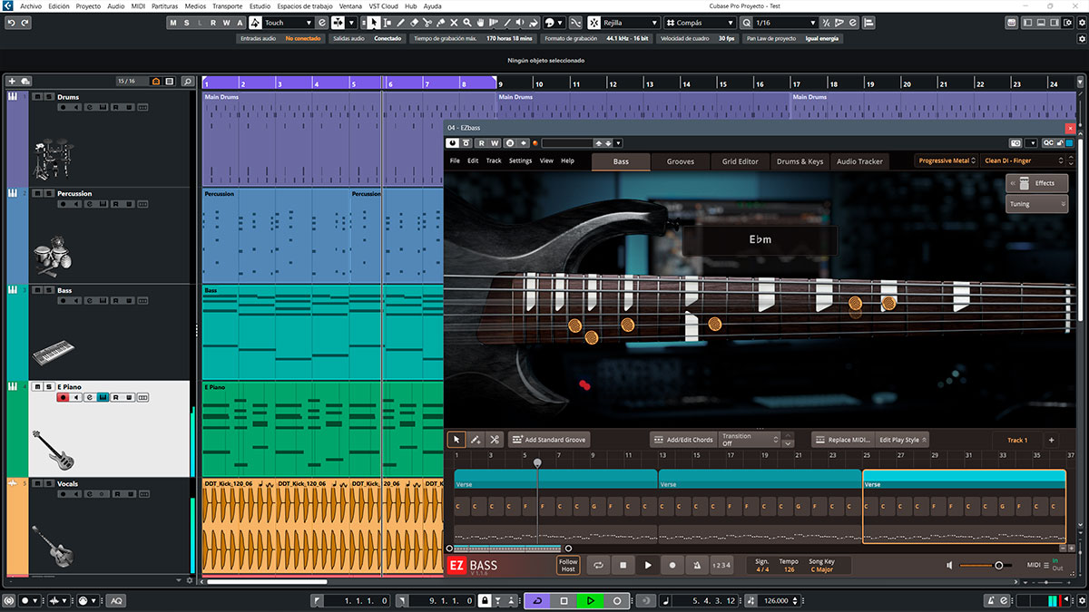Screen dimensions: 1089x612
Task: Redo the action in Cubase toolbar
Action: pyautogui.click(x=25, y=23)
